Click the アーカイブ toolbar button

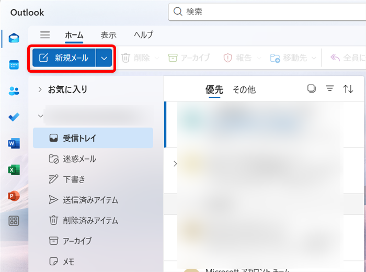[189, 58]
